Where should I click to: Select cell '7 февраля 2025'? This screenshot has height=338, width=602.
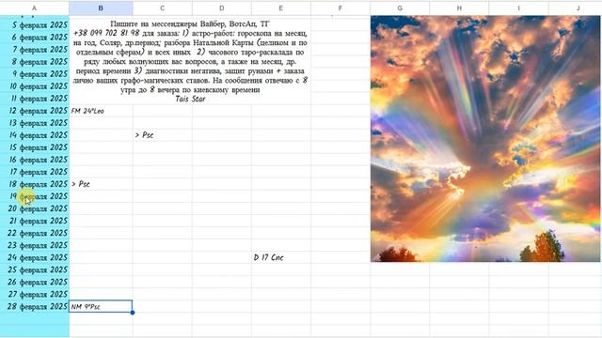pos(35,50)
